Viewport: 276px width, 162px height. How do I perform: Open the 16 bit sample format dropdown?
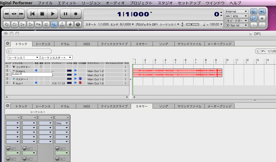click(237, 20)
